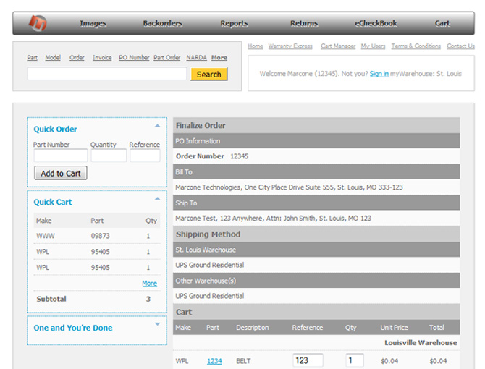Collapse the Quick Order panel

pyautogui.click(x=157, y=126)
